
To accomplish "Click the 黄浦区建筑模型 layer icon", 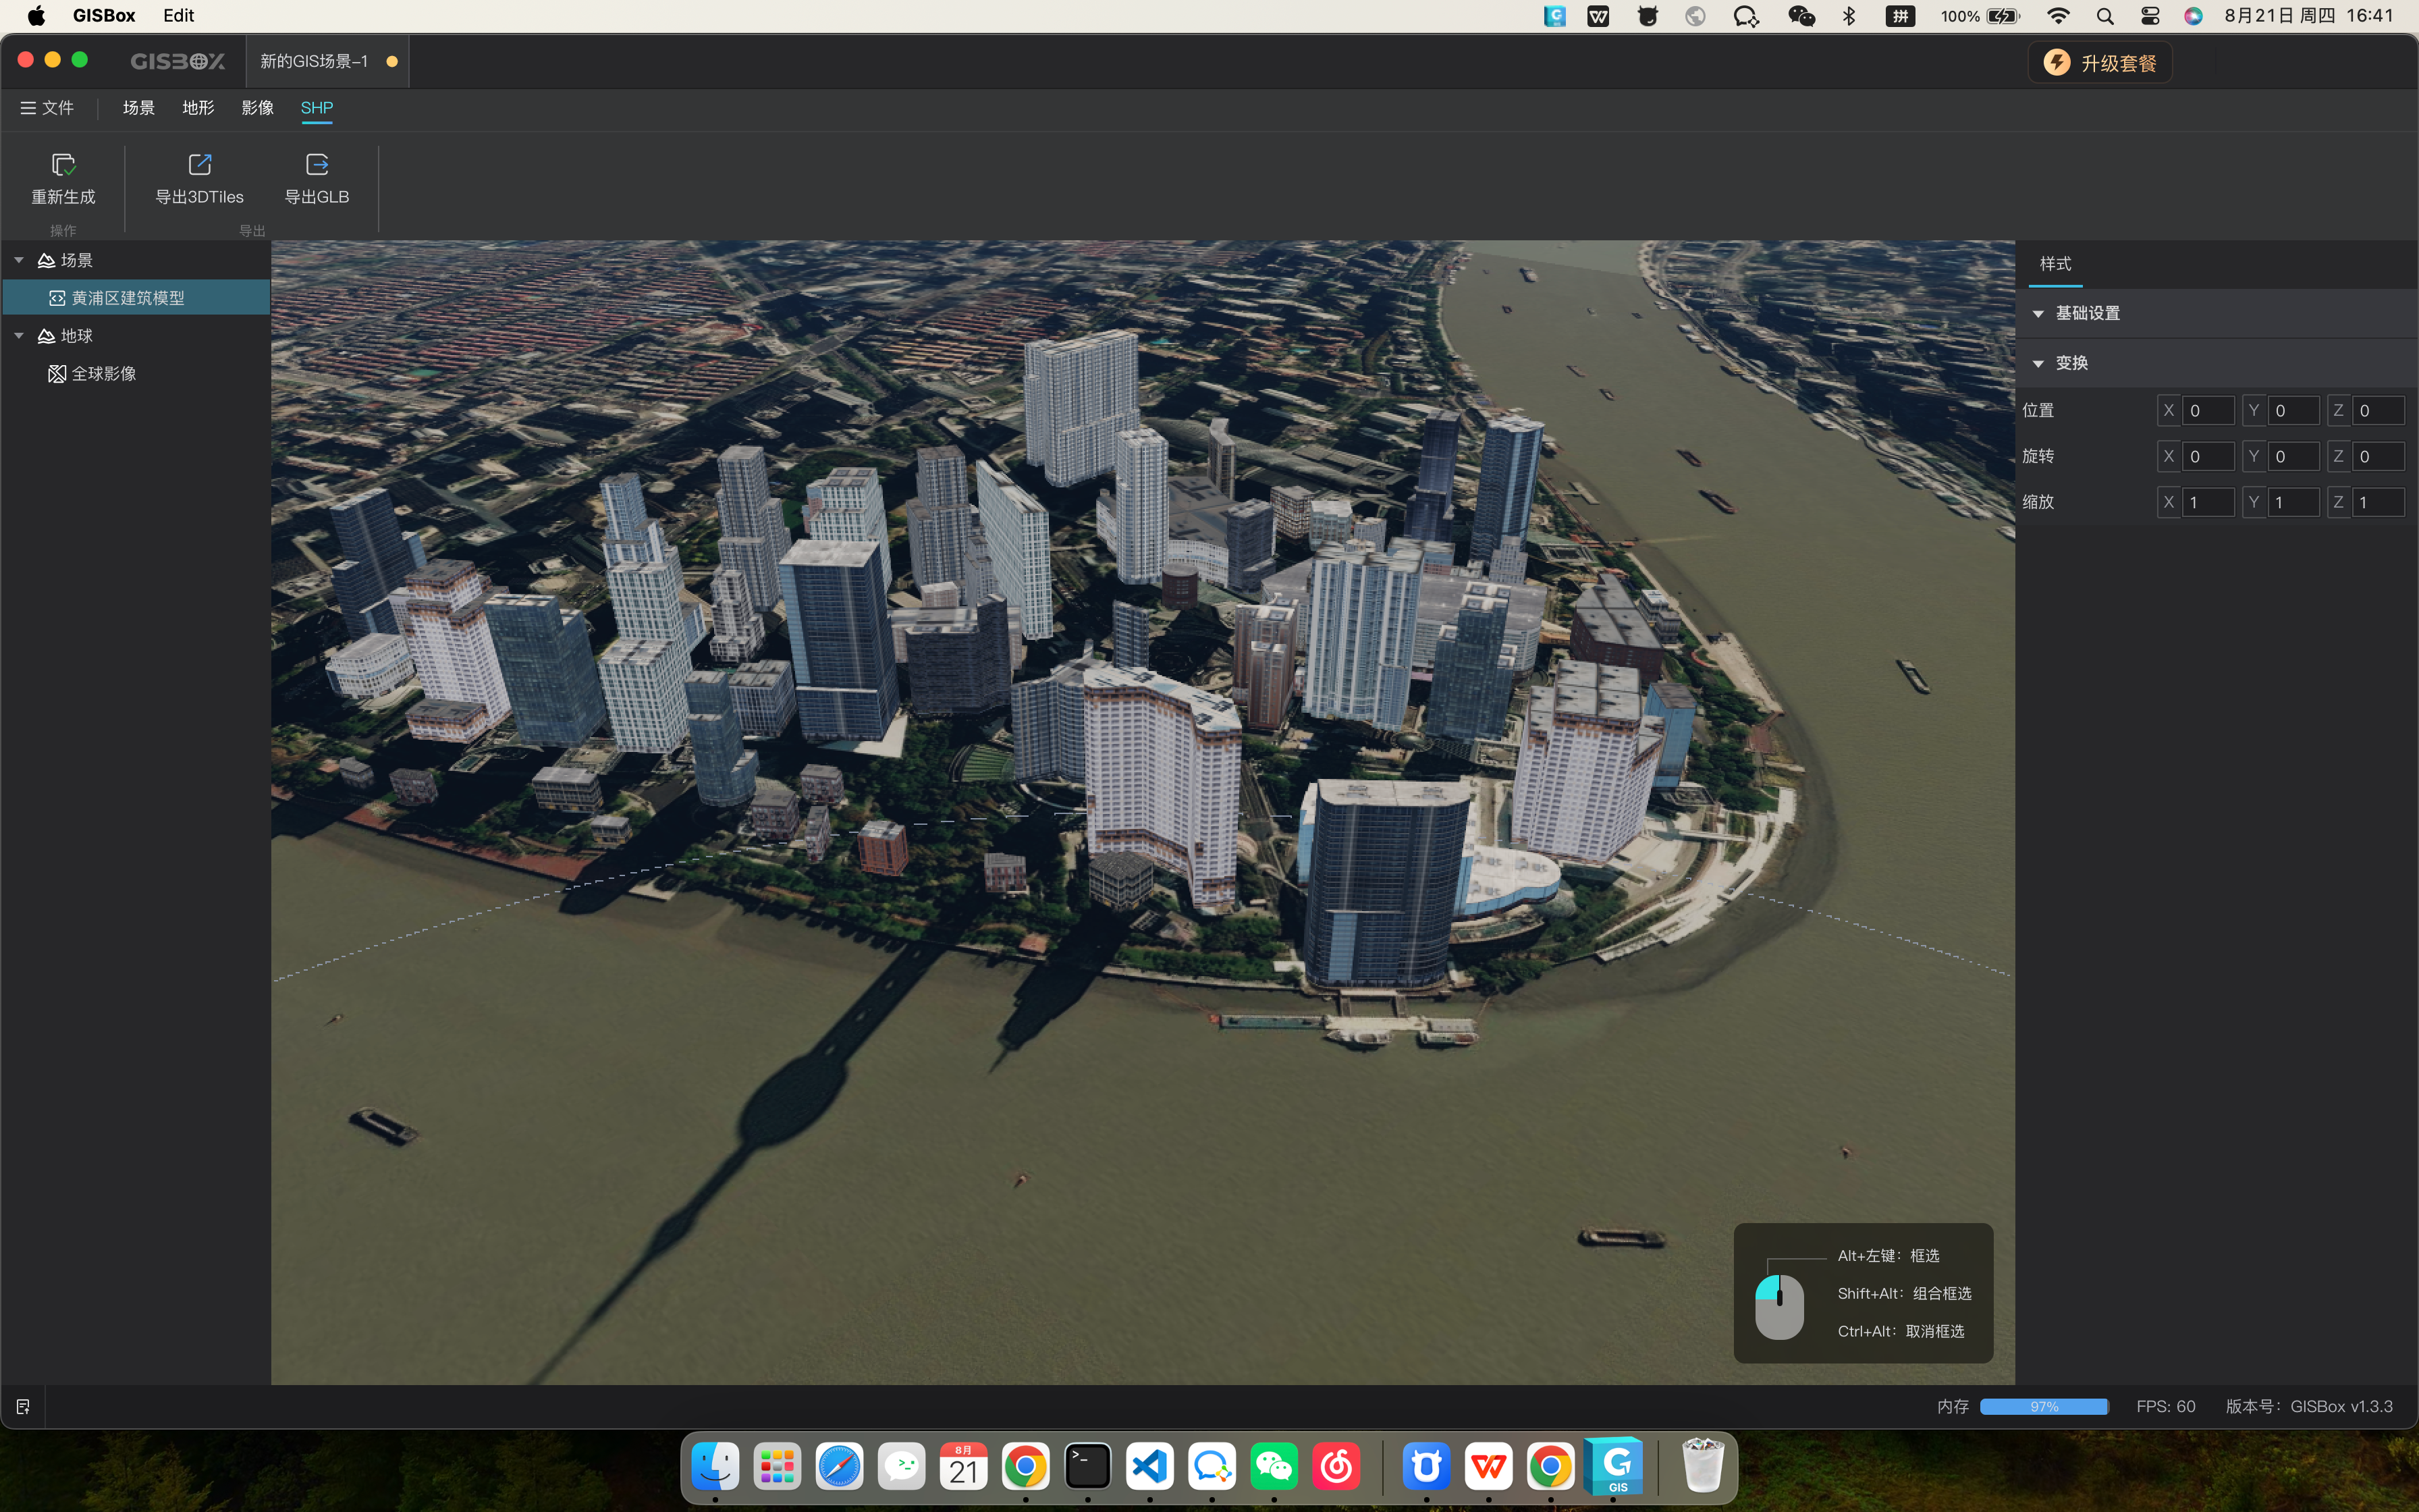I will click(57, 298).
